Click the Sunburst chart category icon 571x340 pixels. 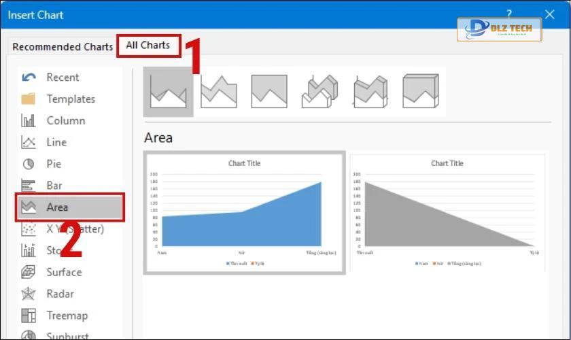tap(29, 335)
